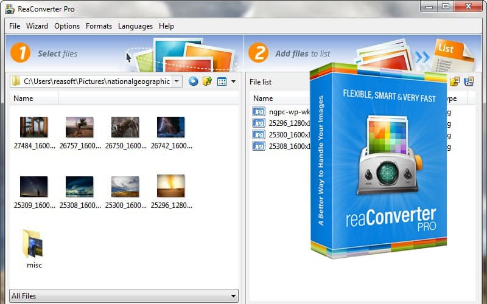487x304 pixels.
Task: Select thumbnail 25309_1600...
Action: point(34,187)
